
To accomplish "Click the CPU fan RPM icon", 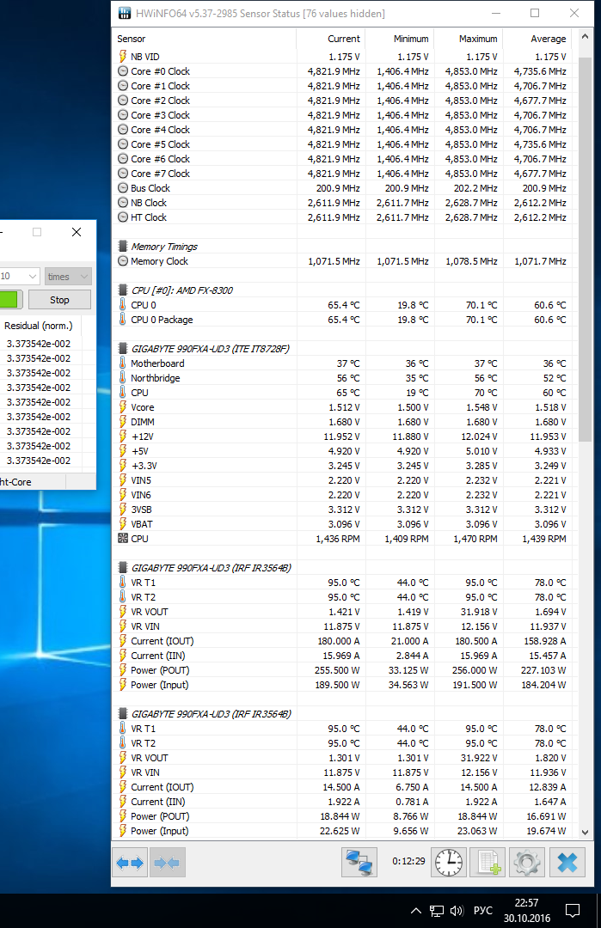I will pos(123,539).
